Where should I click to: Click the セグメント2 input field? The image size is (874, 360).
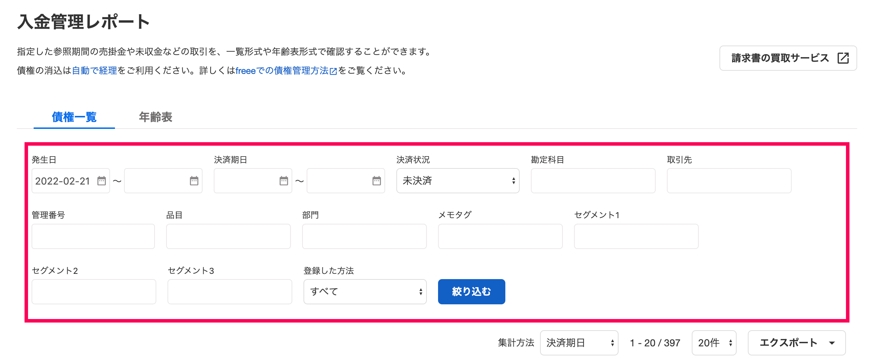[x=94, y=292]
